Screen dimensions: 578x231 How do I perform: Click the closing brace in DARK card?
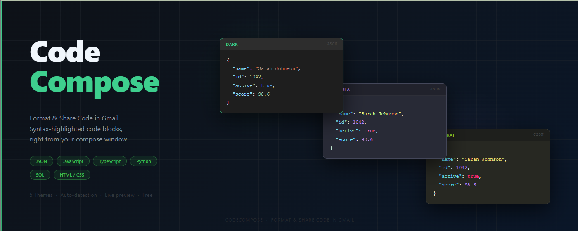228,102
